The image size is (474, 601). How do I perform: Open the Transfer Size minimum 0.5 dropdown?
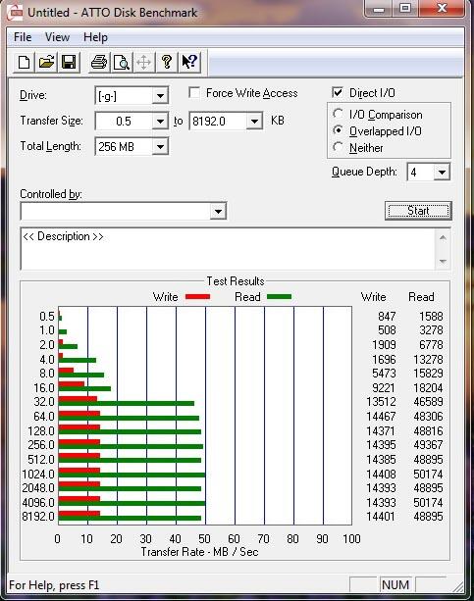point(160,122)
